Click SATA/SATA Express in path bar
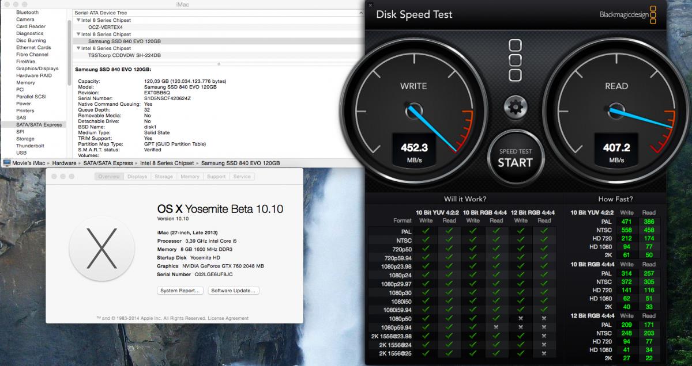 [x=108, y=163]
